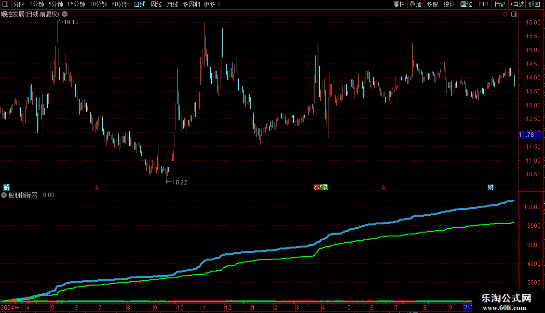Screen dimensions: 545x313
Task: Expand the 更多 > period list
Action: [x=212, y=4]
